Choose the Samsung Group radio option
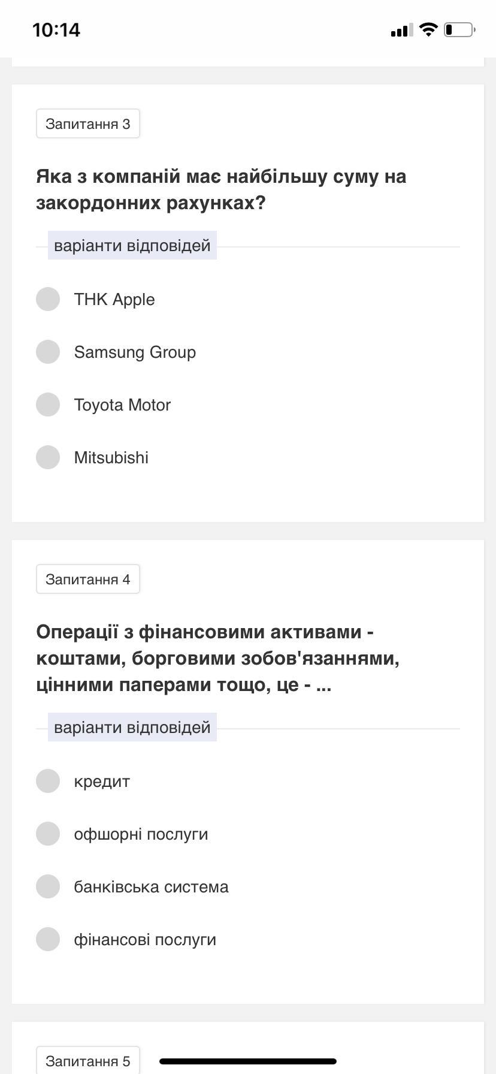The height and width of the screenshot is (1074, 496). click(48, 352)
